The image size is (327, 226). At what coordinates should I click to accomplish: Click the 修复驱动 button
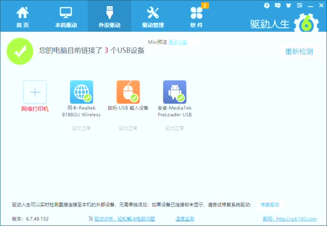(270, 205)
